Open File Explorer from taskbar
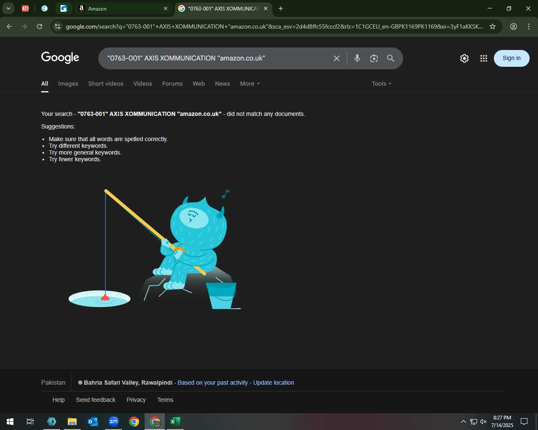The height and width of the screenshot is (430, 538). [x=72, y=422]
